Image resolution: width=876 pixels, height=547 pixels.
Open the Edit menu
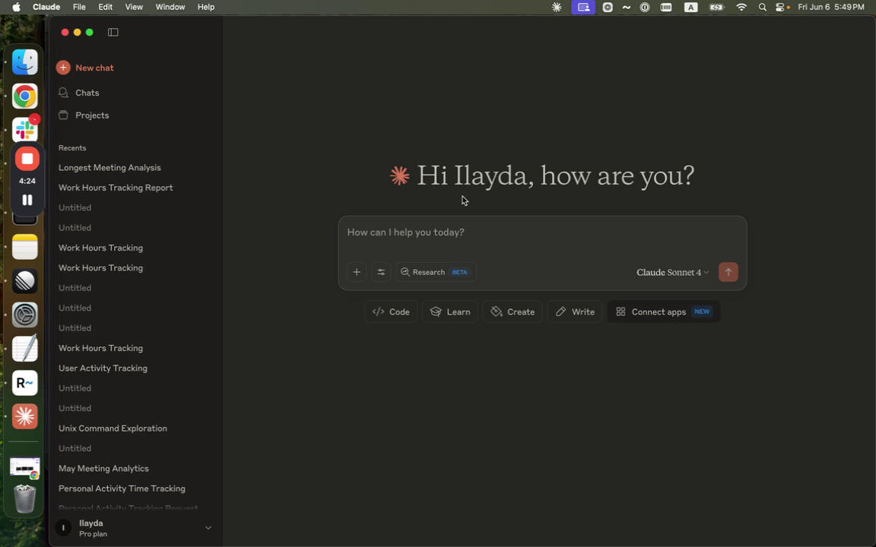pos(105,7)
